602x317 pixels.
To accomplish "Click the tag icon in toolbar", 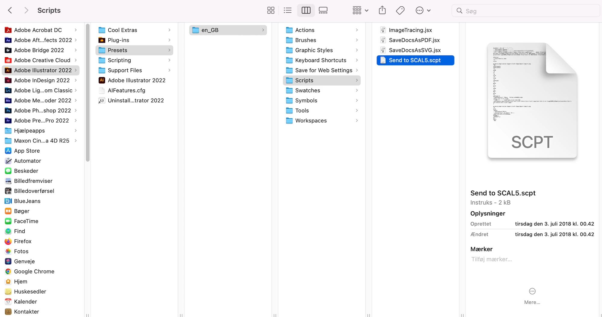I will pyautogui.click(x=400, y=11).
